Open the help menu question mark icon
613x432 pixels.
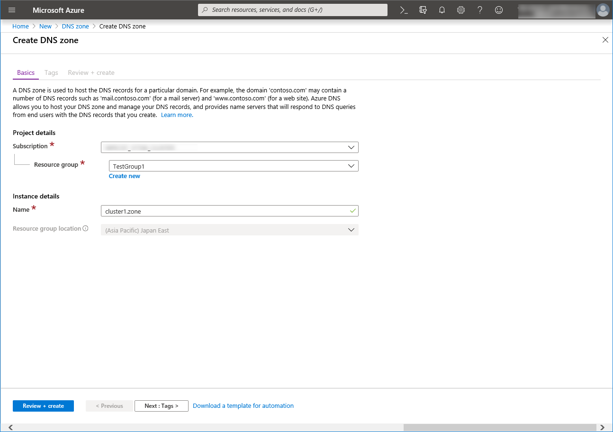(x=479, y=10)
